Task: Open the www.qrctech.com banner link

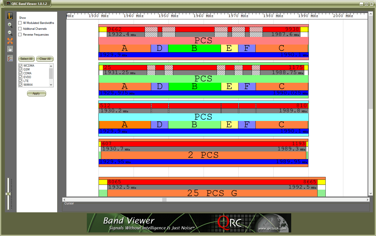Action: click(272, 228)
